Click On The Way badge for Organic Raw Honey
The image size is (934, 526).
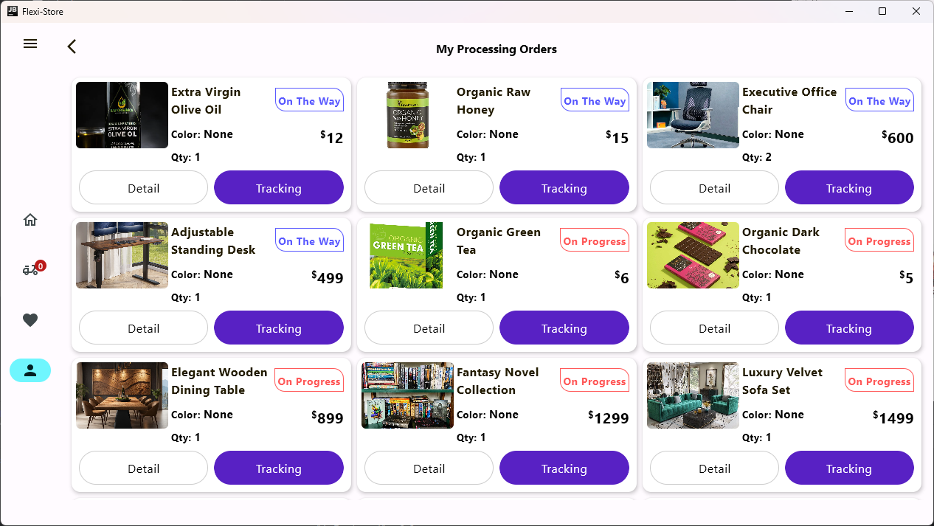[x=595, y=100]
